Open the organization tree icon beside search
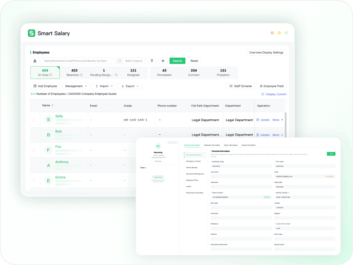353x265 pixels. coord(35,61)
